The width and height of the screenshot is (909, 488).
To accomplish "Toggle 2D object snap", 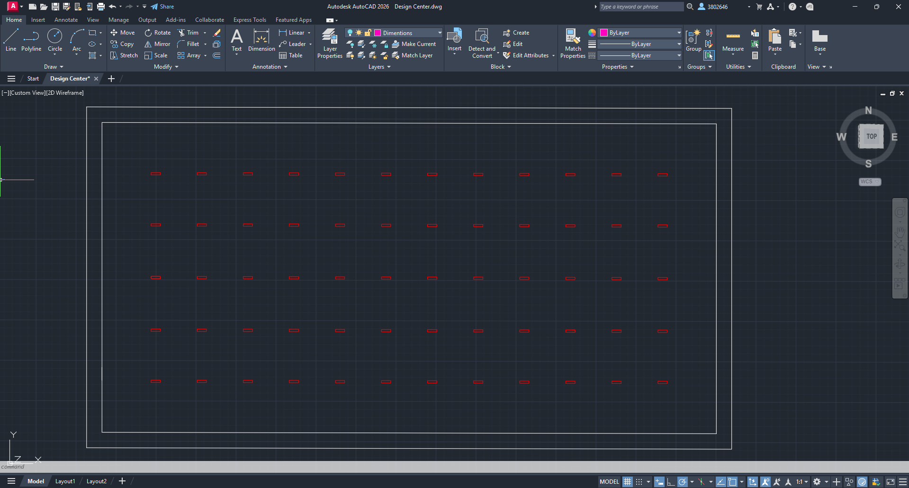I will pyautogui.click(x=732, y=482).
